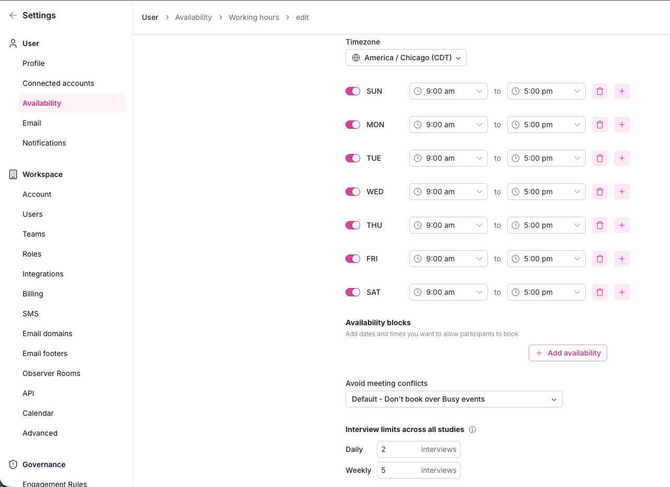Delete FRI time range with trash icon
The image size is (670, 487).
600,259
